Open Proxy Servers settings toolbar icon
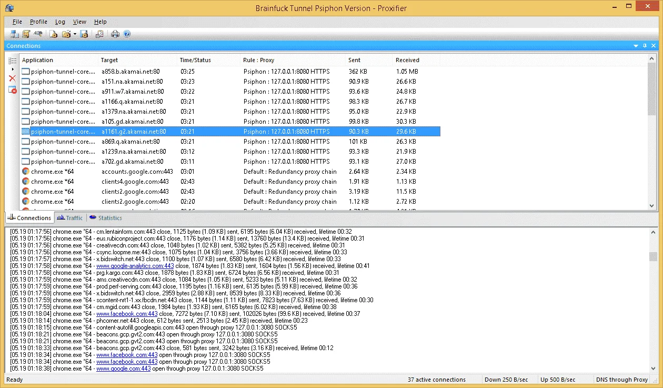The image size is (663, 388). pos(14,34)
